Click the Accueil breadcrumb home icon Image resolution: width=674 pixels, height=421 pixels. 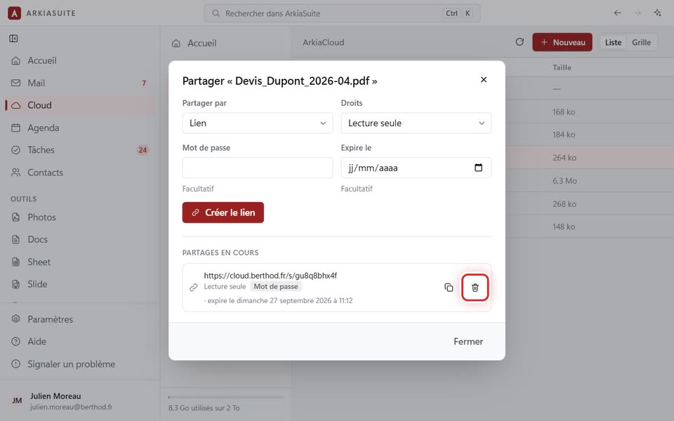point(176,43)
